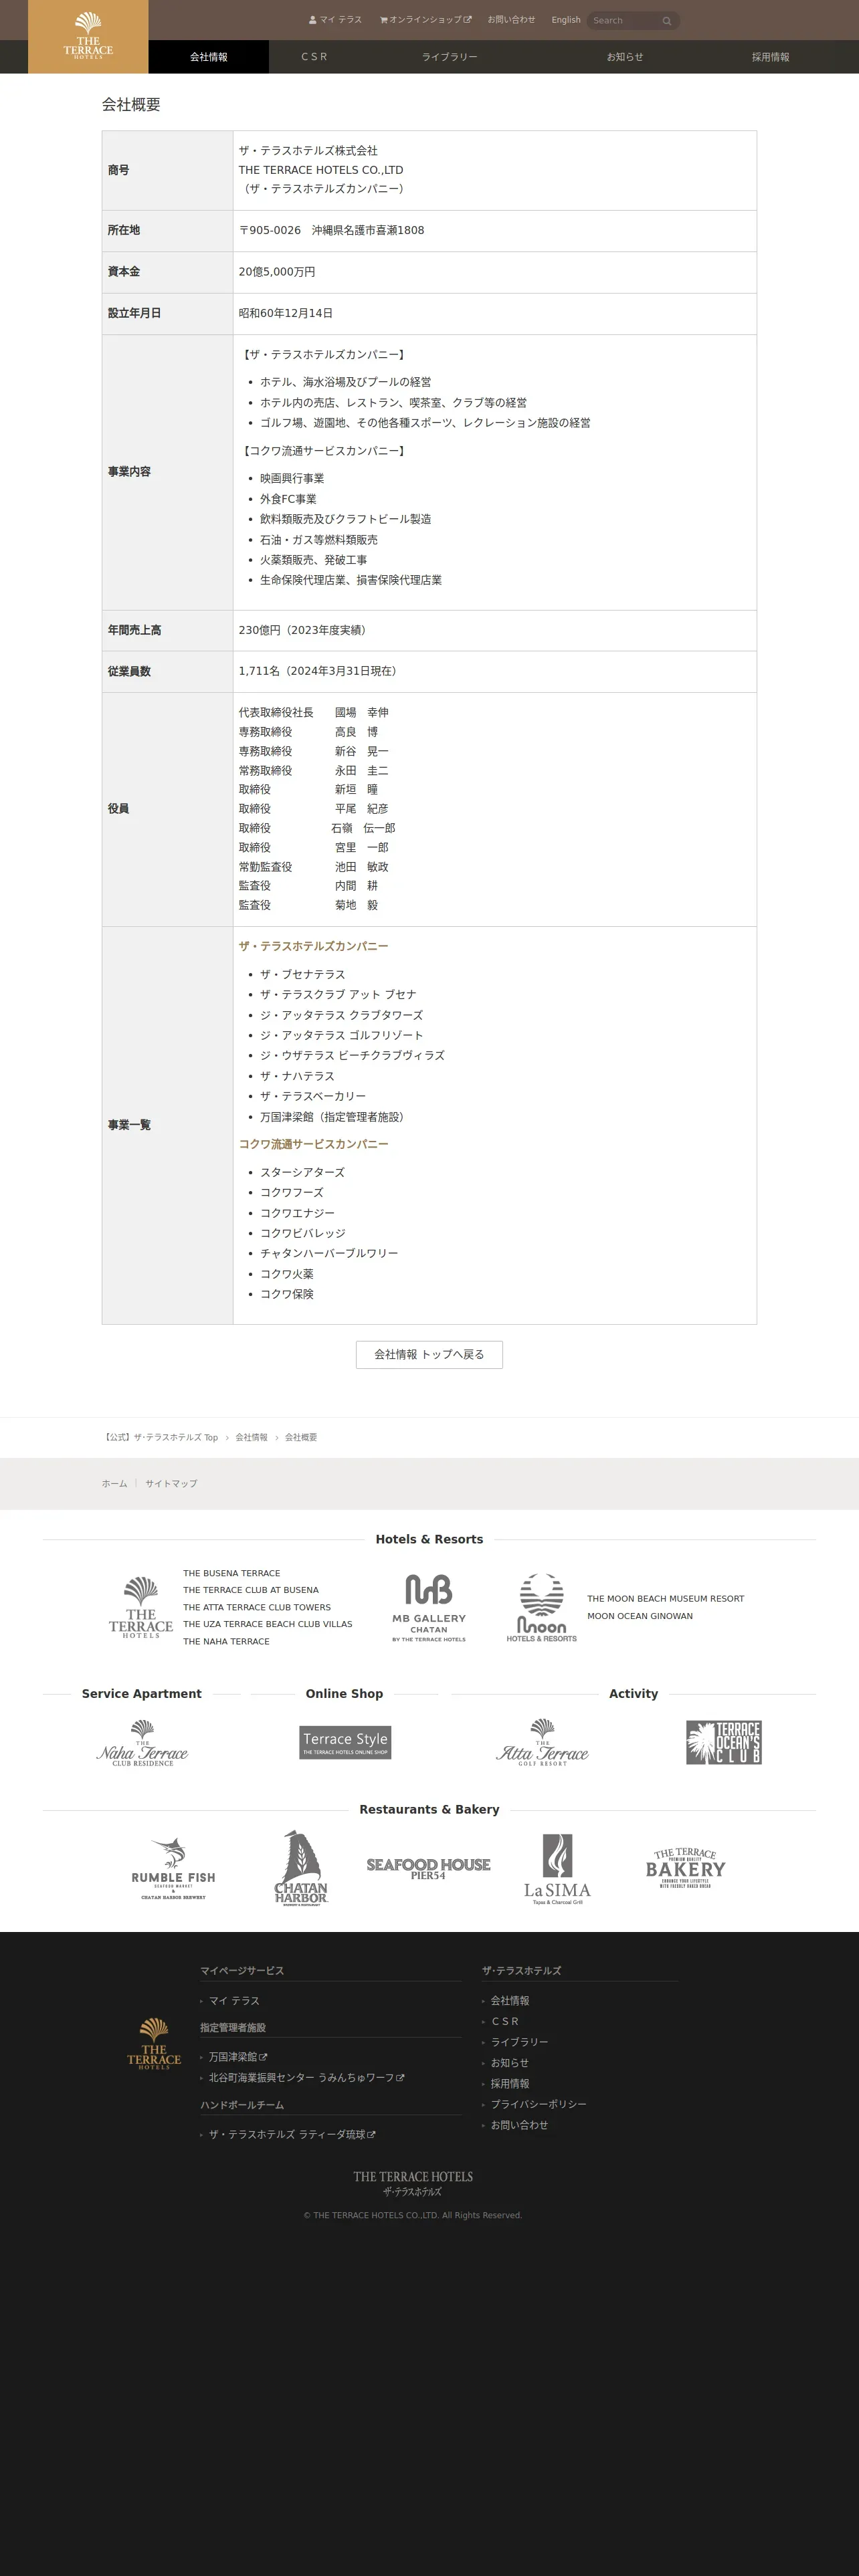
Task: Select the 会社情報 navigation tab
Action: (209, 57)
